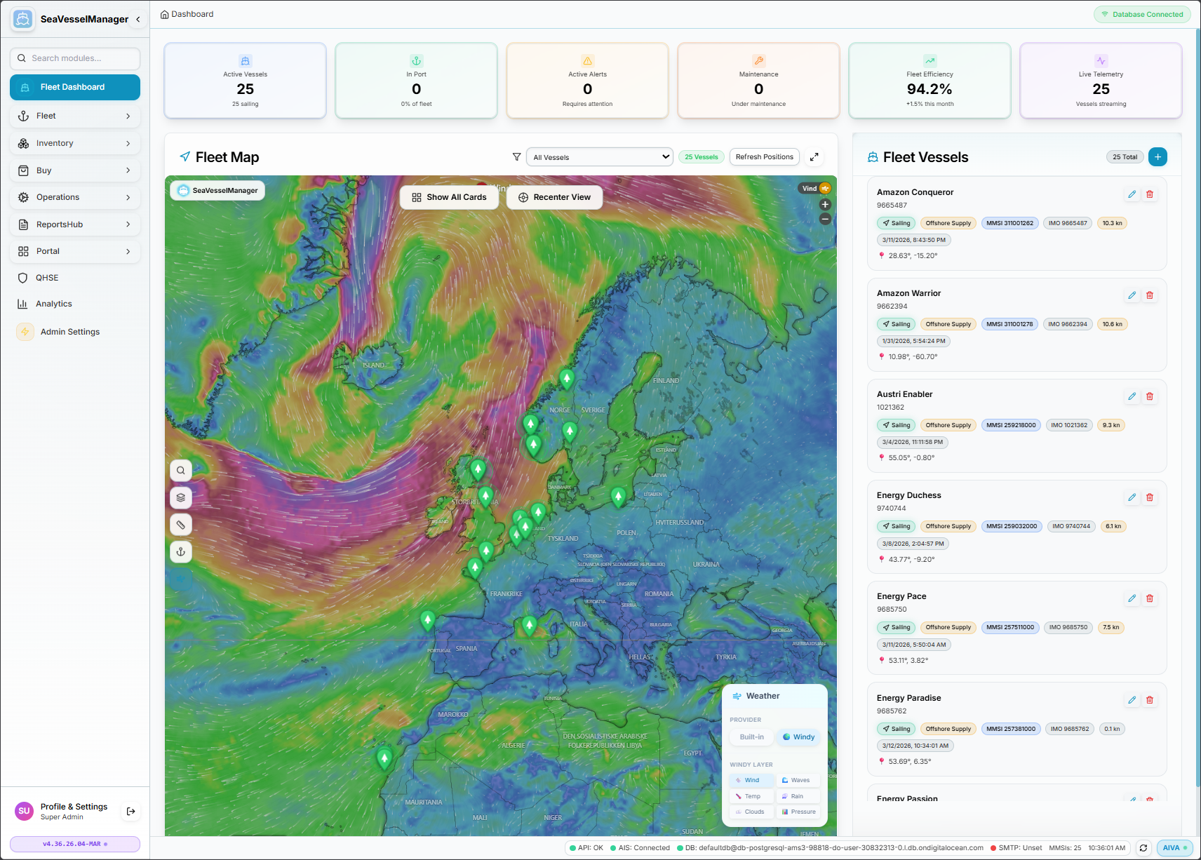Enable the Waves windy layer
Image resolution: width=1201 pixels, height=860 pixels.
pyautogui.click(x=798, y=779)
